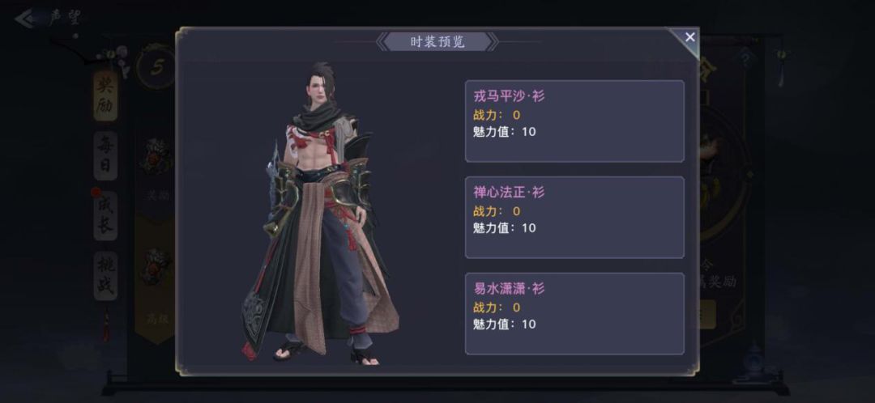Select the reward icon above 奖励 label

pos(157,155)
